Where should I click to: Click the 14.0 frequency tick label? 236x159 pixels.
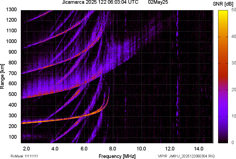[199, 149]
